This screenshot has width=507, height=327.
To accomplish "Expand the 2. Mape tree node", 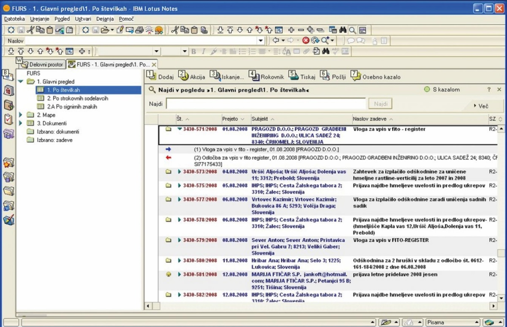I will [20, 115].
